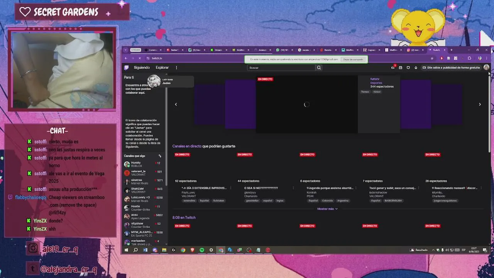
Task: Open aceu channel in sidebar
Action: pos(143,216)
